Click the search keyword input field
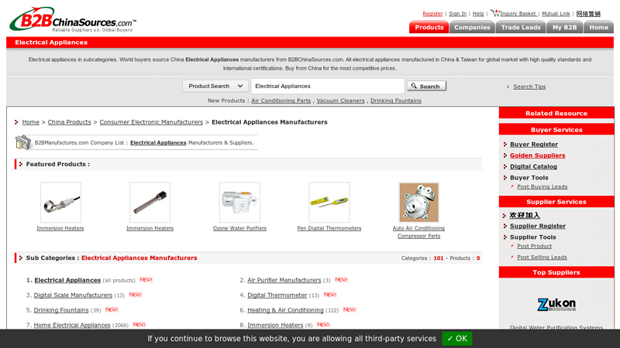Screen dimensions: 620x348 pyautogui.click(x=328, y=86)
